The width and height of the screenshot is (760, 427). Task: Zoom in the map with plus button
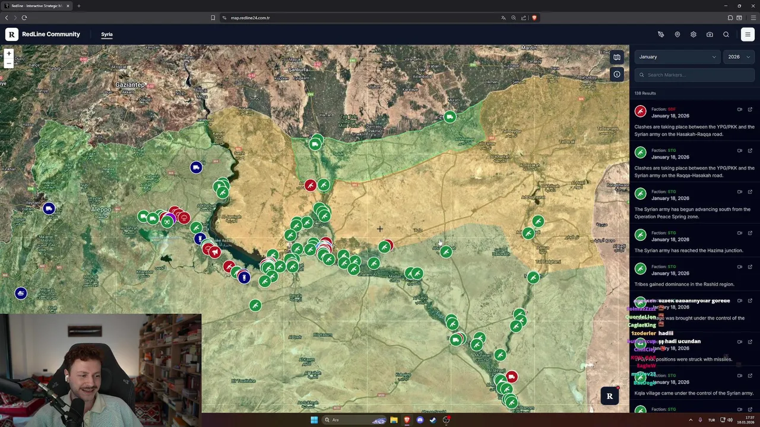(x=9, y=54)
